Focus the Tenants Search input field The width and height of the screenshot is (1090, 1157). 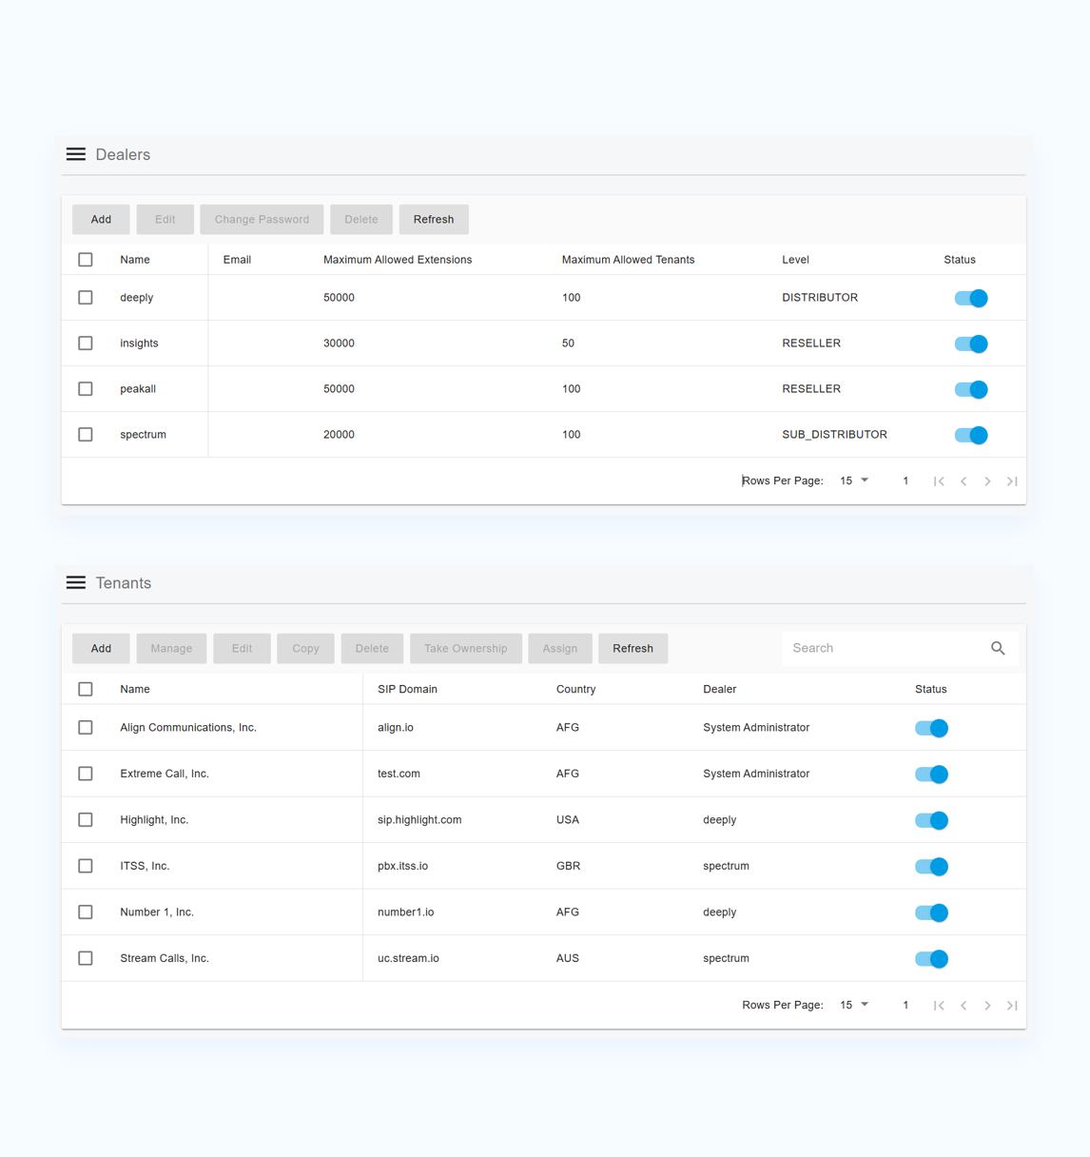885,648
